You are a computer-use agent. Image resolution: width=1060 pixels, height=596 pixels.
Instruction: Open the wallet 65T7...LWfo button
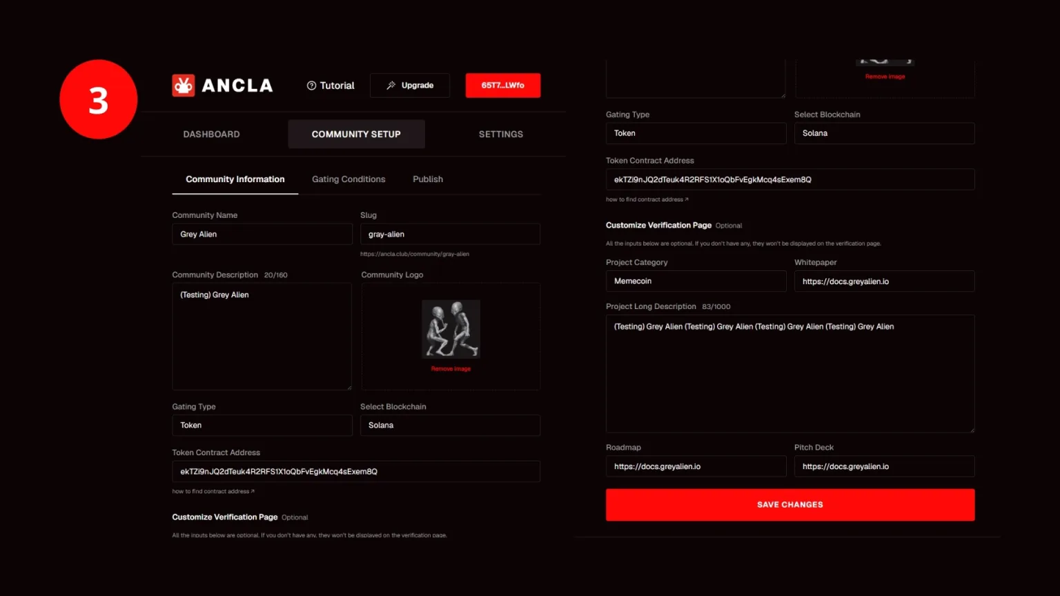[x=503, y=86]
